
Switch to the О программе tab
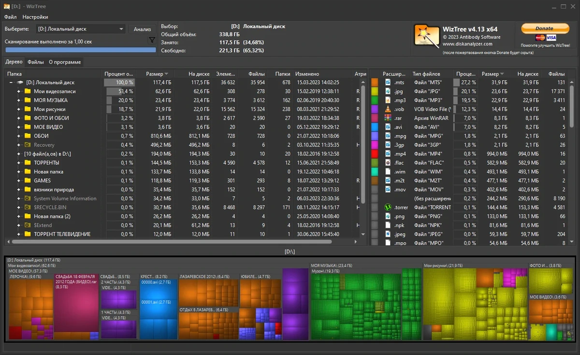click(65, 62)
